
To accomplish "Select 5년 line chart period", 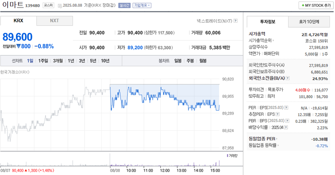I will point(93,61).
